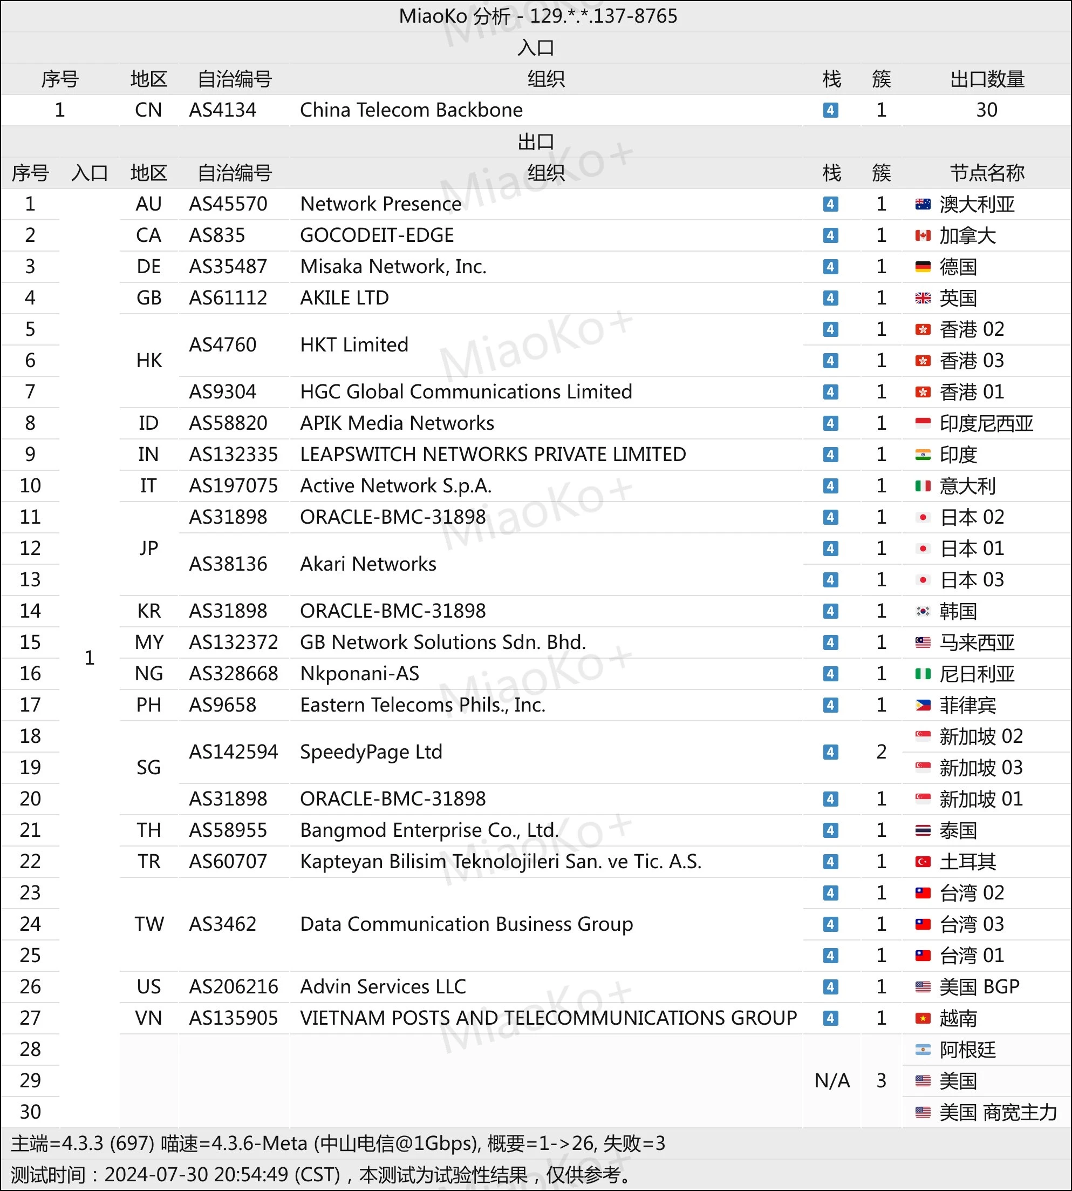Click the AS197075 ASN cell
Image resolution: width=1072 pixels, height=1191 pixels.
point(233,485)
